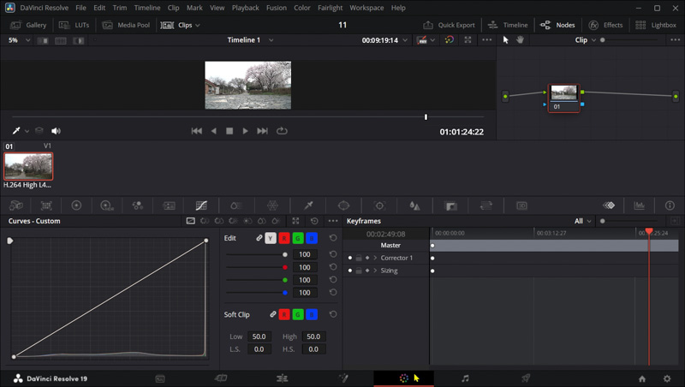685x387 pixels.
Task: Open Project Manager home icon
Action: point(641,378)
